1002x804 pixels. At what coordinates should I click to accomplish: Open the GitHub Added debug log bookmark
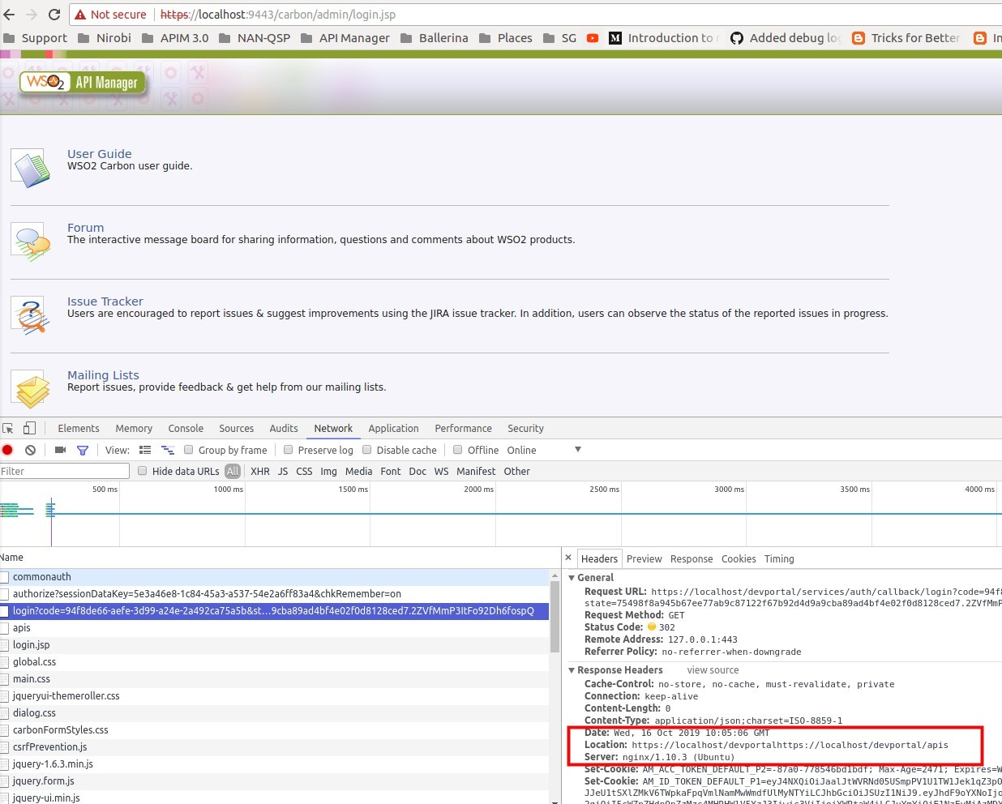pyautogui.click(x=786, y=38)
